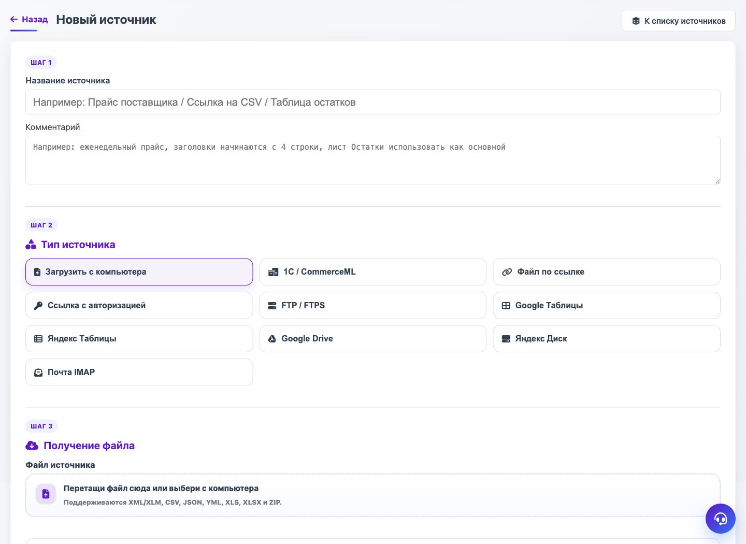The height and width of the screenshot is (544, 746).
Task: Click the back arrow icon next to Назад
Action: click(x=14, y=20)
